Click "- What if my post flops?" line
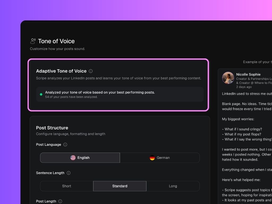This screenshot has height=204, width=272. pyautogui.click(x=241, y=134)
